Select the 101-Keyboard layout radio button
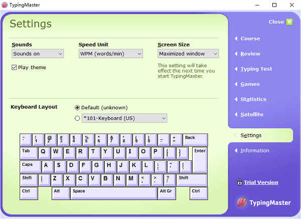Viewport: 301px width, 219px height. pyautogui.click(x=77, y=118)
